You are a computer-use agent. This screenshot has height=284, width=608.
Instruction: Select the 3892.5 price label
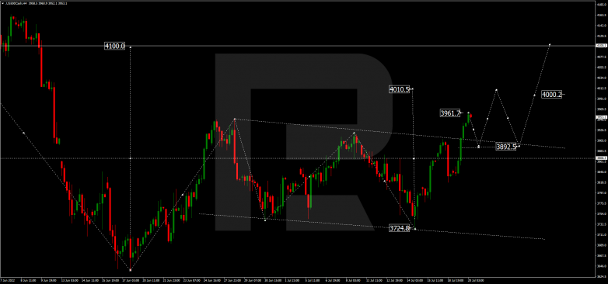[x=506, y=147]
